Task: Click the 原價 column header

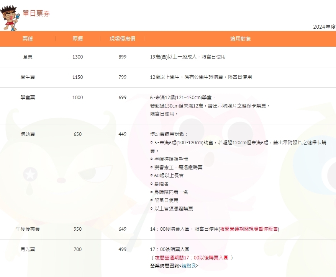Action: 77,39
